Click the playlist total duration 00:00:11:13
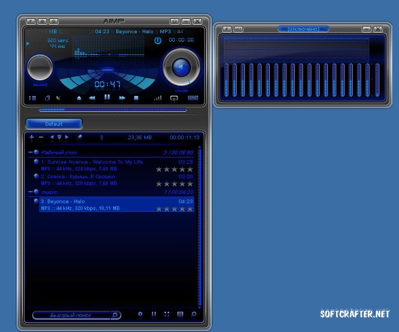The height and width of the screenshot is (332, 399). coord(185,138)
